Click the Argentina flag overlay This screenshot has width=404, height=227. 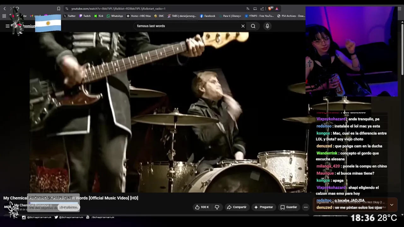pyautogui.click(x=48, y=23)
